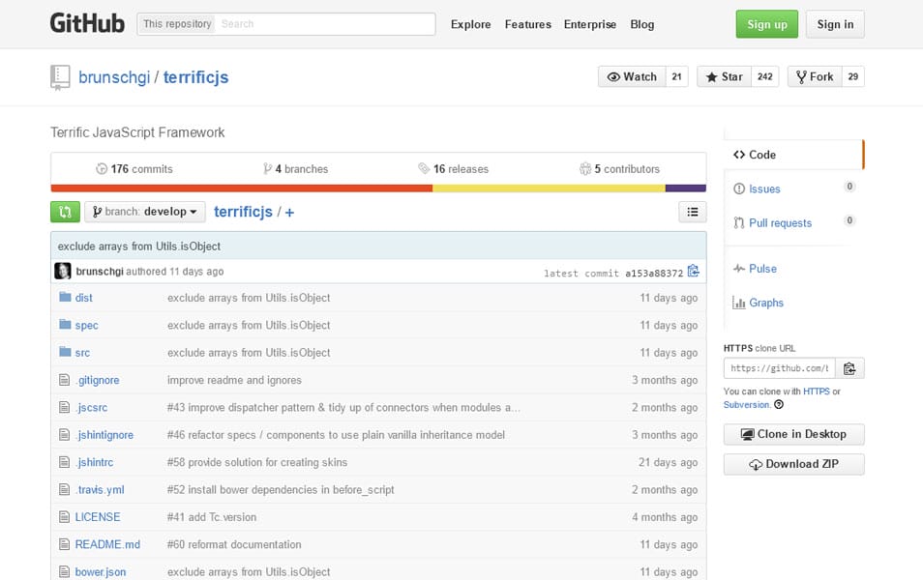
Task: Click the Pulse icon in sidebar
Action: tap(739, 269)
